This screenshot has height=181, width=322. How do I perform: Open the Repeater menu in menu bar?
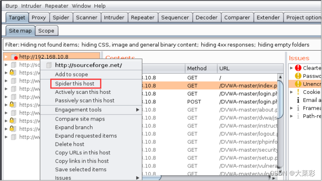pos(57,6)
